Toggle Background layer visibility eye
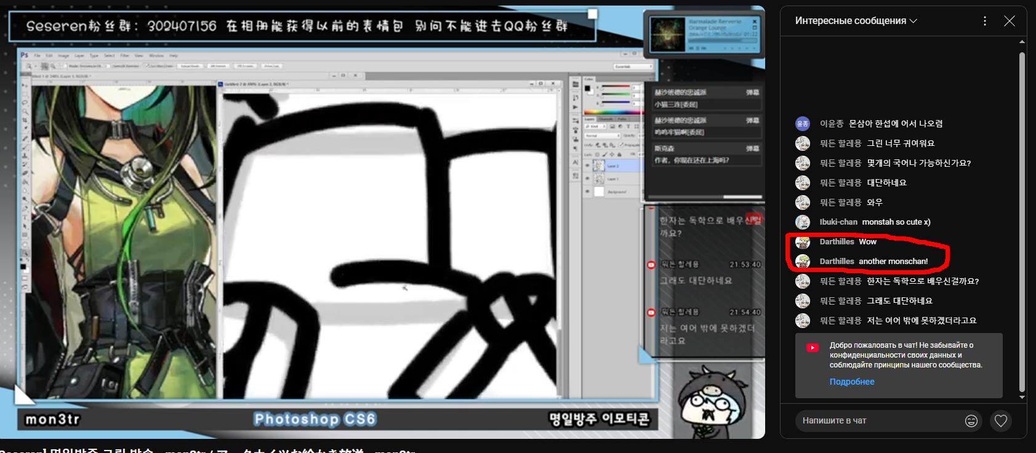Viewport: 1036px width, 453px height. 587,191
